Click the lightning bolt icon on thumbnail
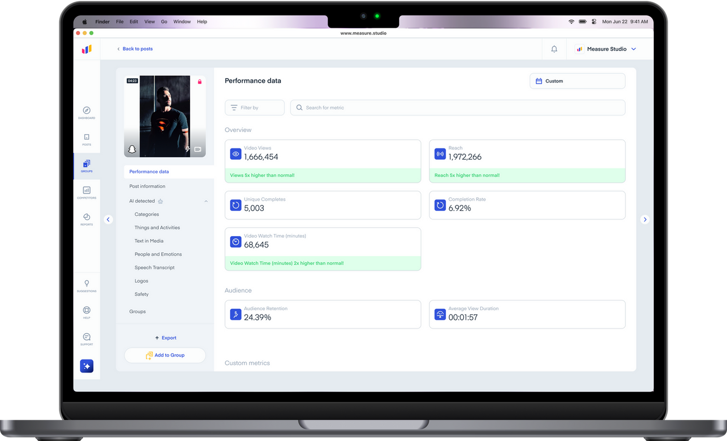The image size is (727, 441). coord(188,149)
